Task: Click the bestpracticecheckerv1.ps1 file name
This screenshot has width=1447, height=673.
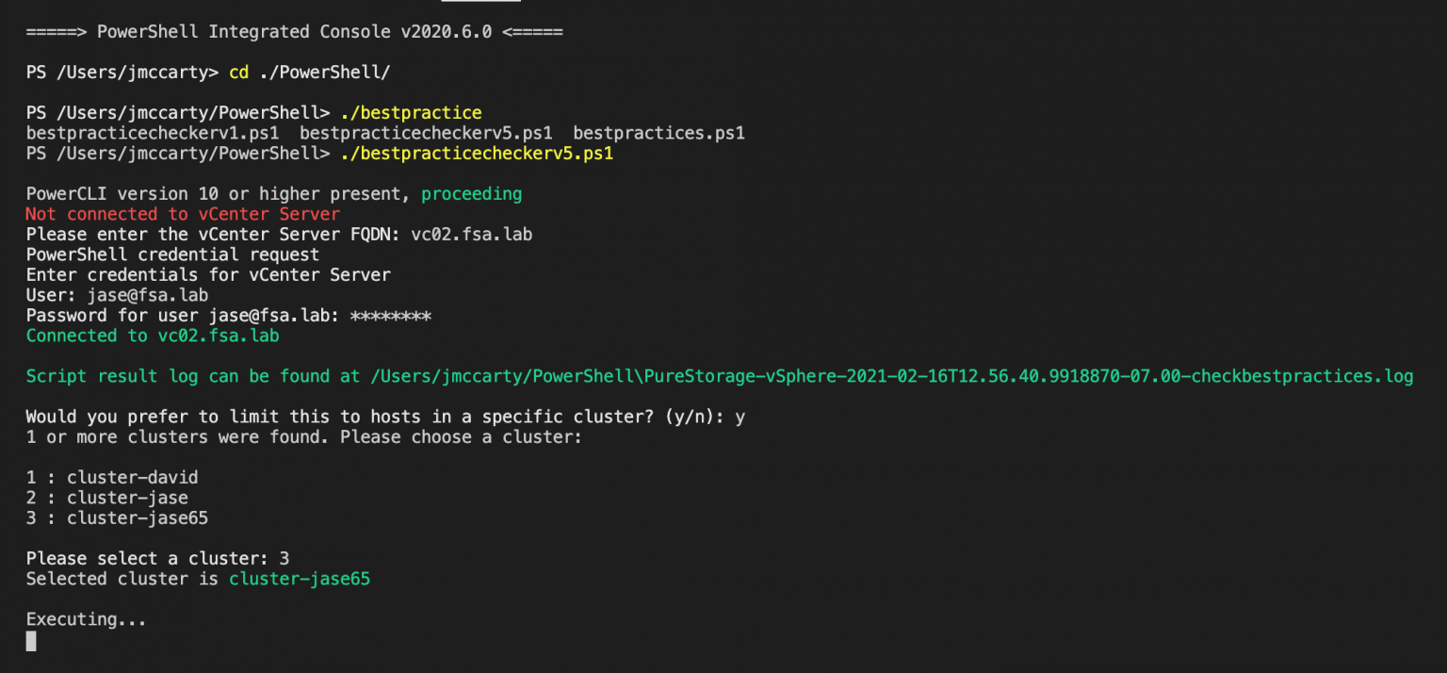Action: [x=153, y=133]
